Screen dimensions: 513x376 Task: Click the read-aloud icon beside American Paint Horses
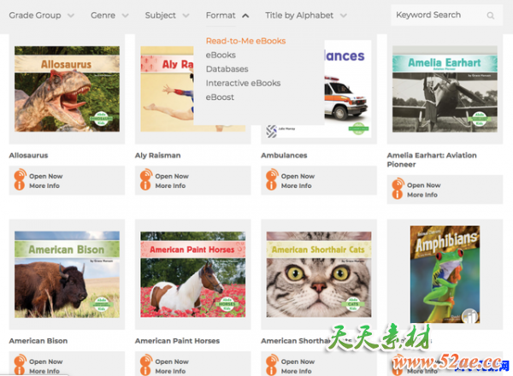[x=146, y=360]
